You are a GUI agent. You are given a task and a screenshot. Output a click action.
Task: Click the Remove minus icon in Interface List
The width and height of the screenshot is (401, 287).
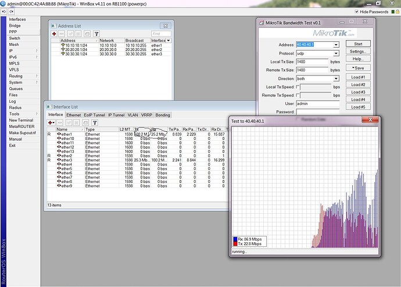point(60,123)
